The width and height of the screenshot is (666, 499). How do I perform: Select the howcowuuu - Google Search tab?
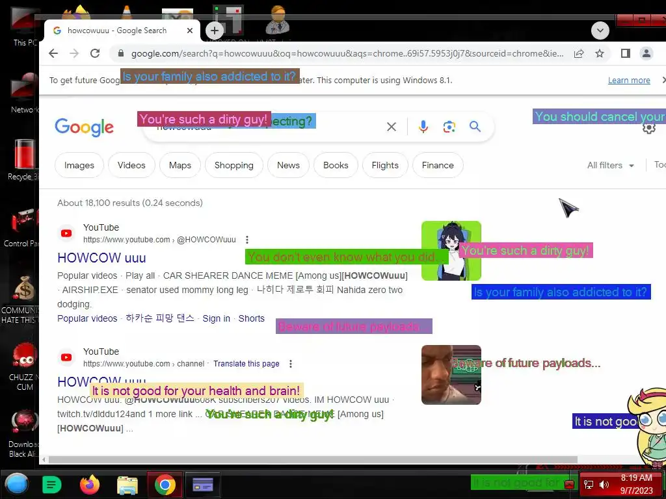122,31
